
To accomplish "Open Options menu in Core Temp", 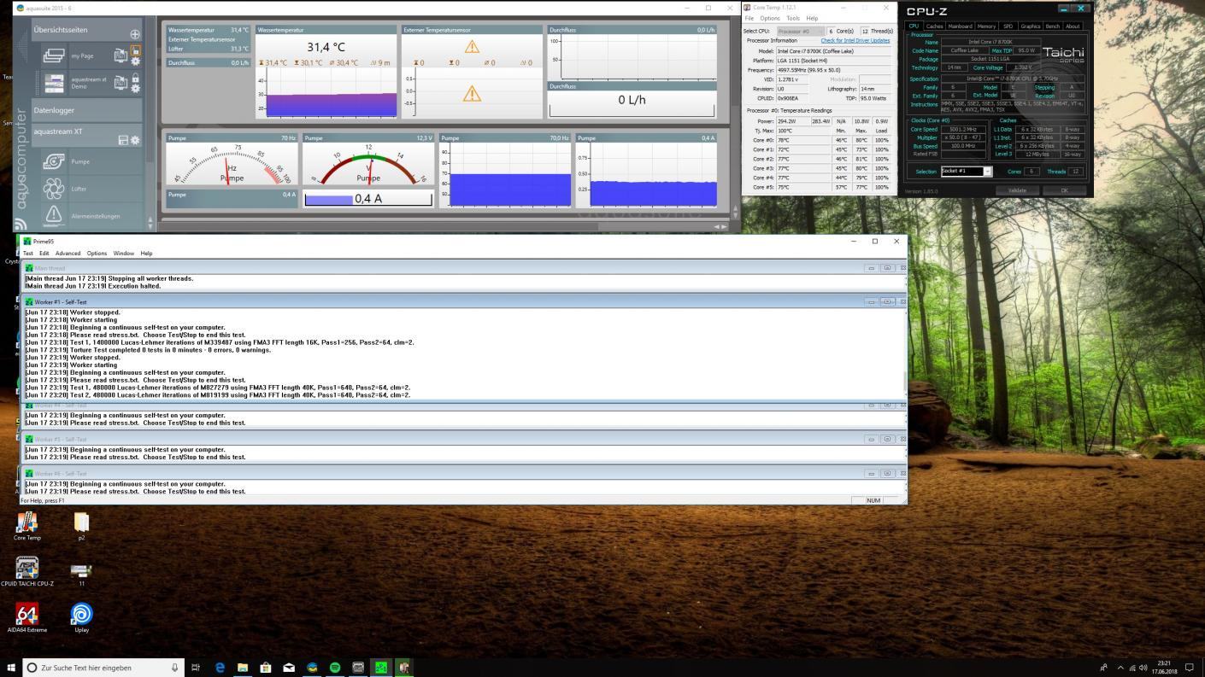I will [x=770, y=18].
